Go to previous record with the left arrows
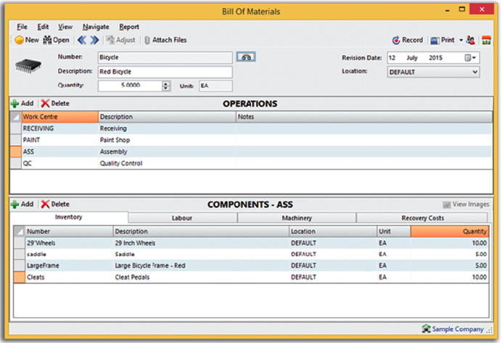502x343 pixels. point(81,40)
